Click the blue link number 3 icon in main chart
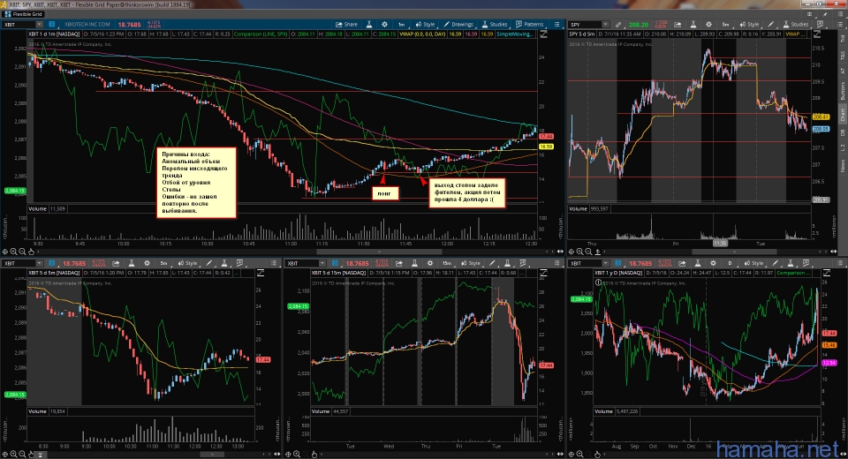This screenshot has width=848, height=459. pos(52,25)
